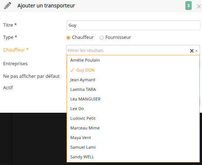Click the pencil edit icon in header
Image resolution: width=202 pixels, height=165 pixels.
[8, 6]
